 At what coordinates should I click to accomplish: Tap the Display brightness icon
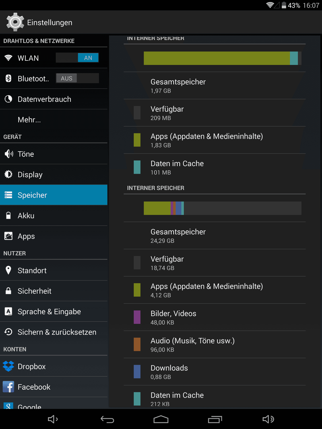8,174
